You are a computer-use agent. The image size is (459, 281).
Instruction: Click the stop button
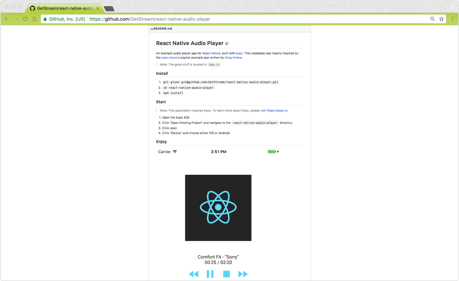coord(226,274)
